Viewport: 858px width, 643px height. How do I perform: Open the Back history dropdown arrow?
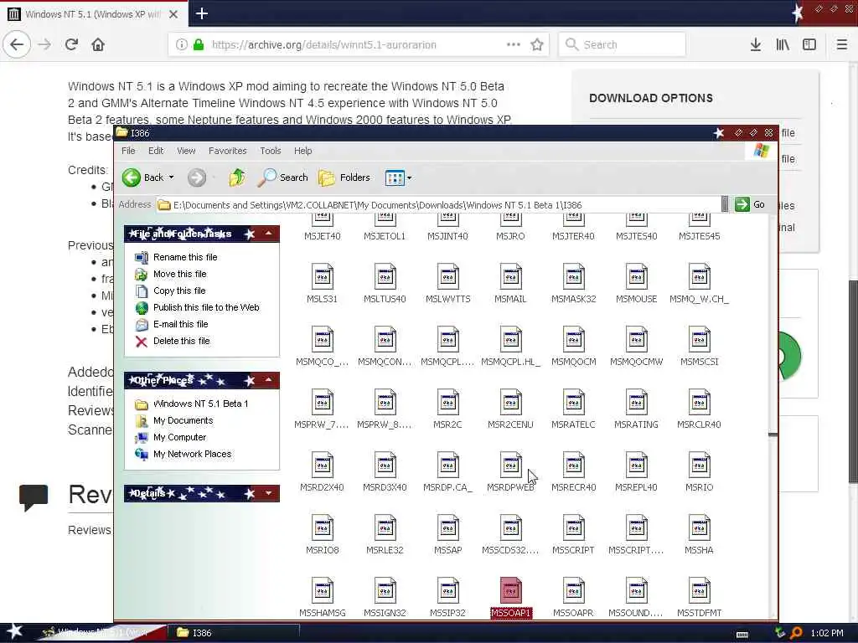click(171, 177)
